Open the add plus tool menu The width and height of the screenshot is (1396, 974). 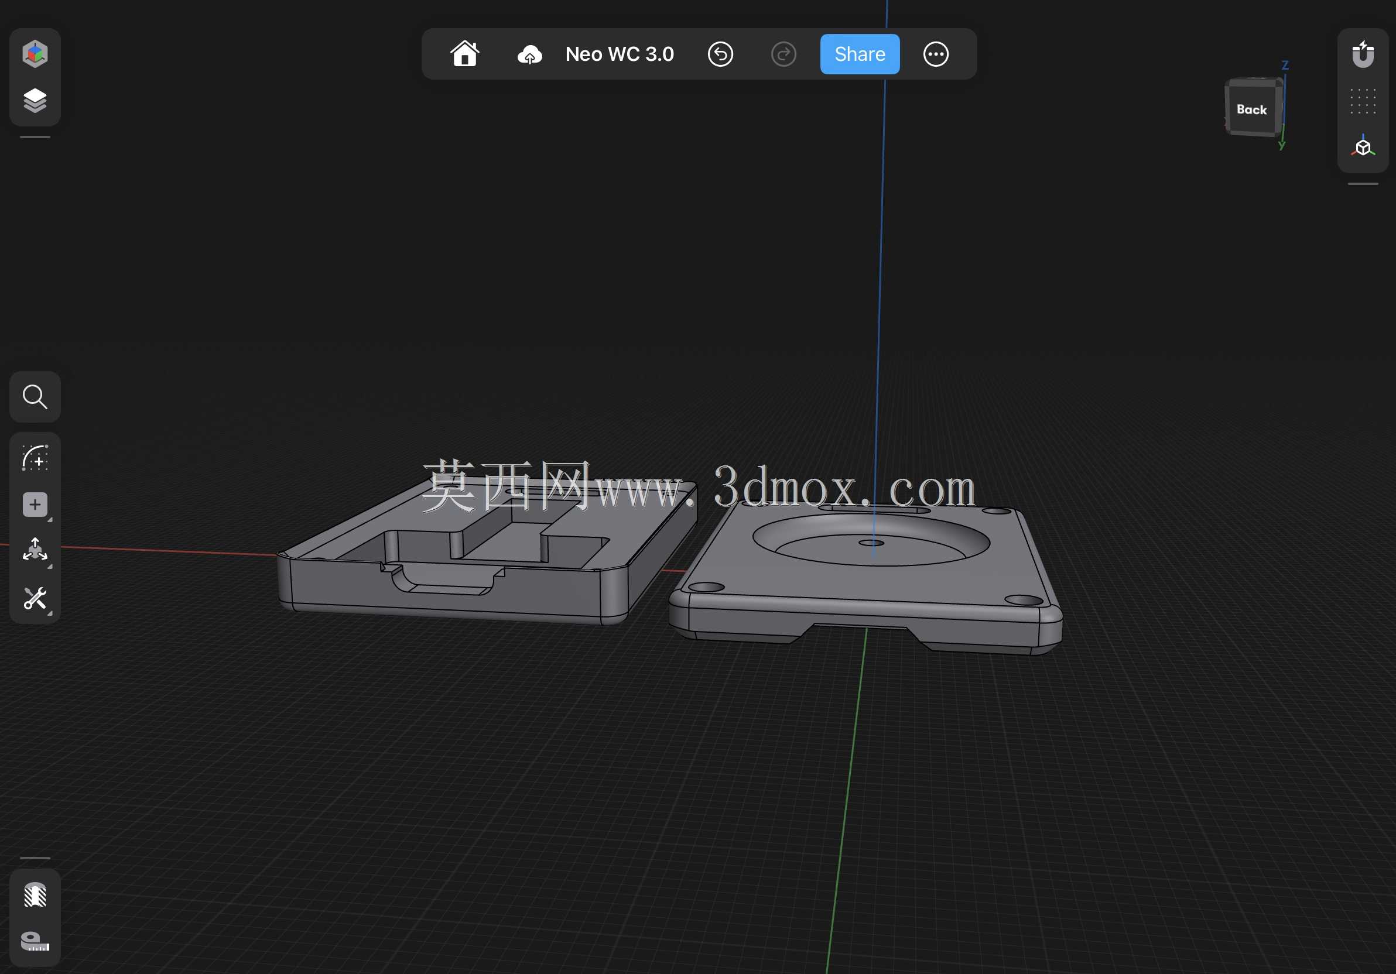coord(35,505)
